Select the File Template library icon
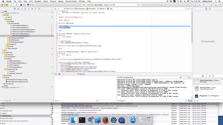This screenshot has width=223, height=125. [203, 76]
